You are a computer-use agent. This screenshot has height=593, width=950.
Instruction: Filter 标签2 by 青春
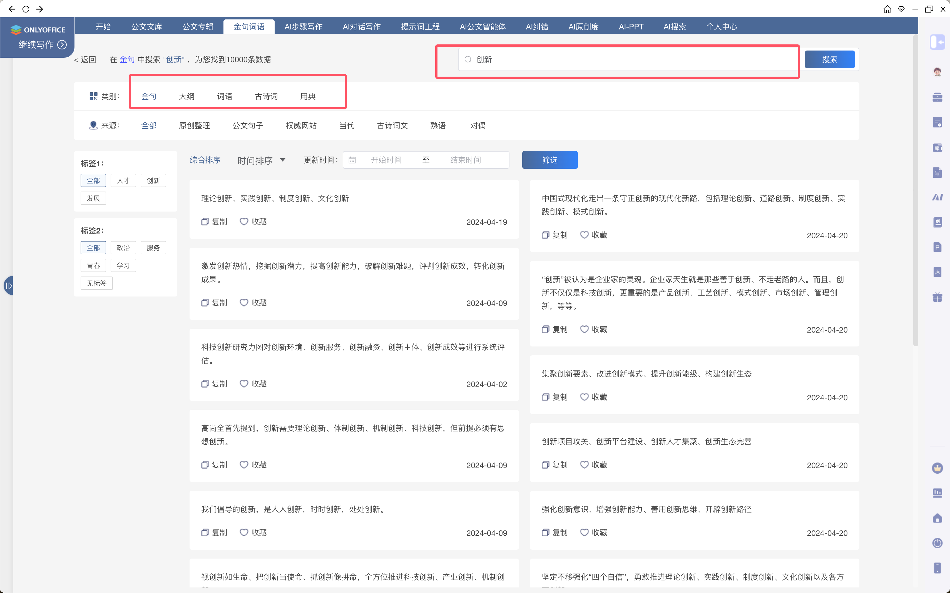[x=93, y=265]
